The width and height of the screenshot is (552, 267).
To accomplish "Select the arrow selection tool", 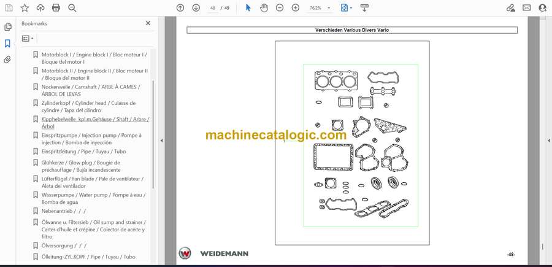I will point(248,8).
